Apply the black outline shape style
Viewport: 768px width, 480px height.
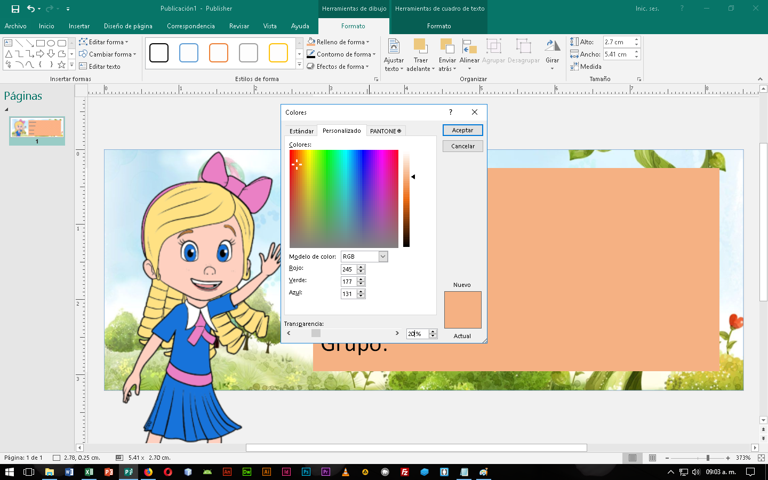pyautogui.click(x=159, y=53)
